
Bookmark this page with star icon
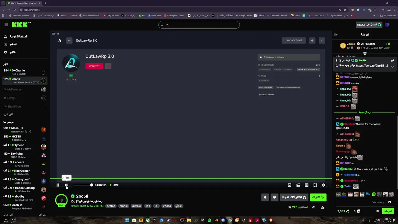345,10
